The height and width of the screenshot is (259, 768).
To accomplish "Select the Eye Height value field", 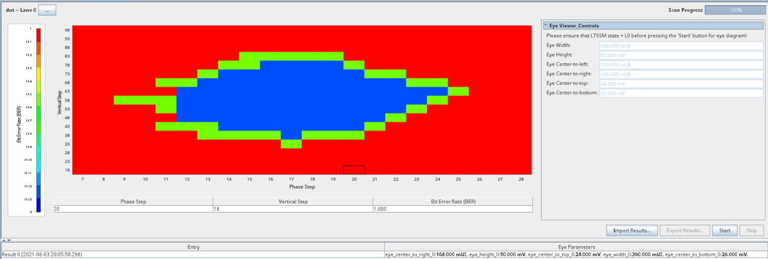I will pos(681,55).
